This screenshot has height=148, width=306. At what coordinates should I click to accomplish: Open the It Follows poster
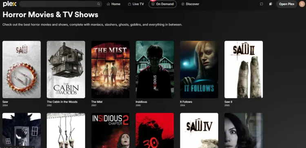199,70
